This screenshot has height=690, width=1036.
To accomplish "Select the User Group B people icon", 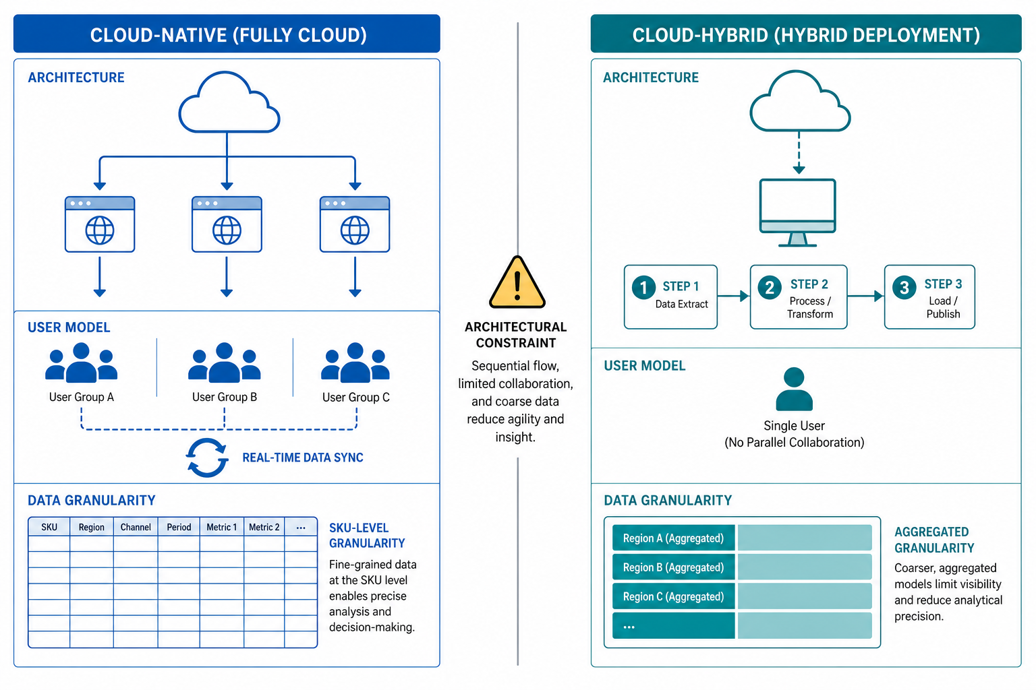I will 225,363.
